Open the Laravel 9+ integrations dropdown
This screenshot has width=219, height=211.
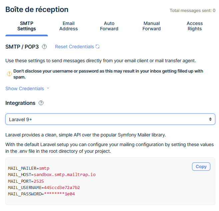pyautogui.click(x=110, y=119)
